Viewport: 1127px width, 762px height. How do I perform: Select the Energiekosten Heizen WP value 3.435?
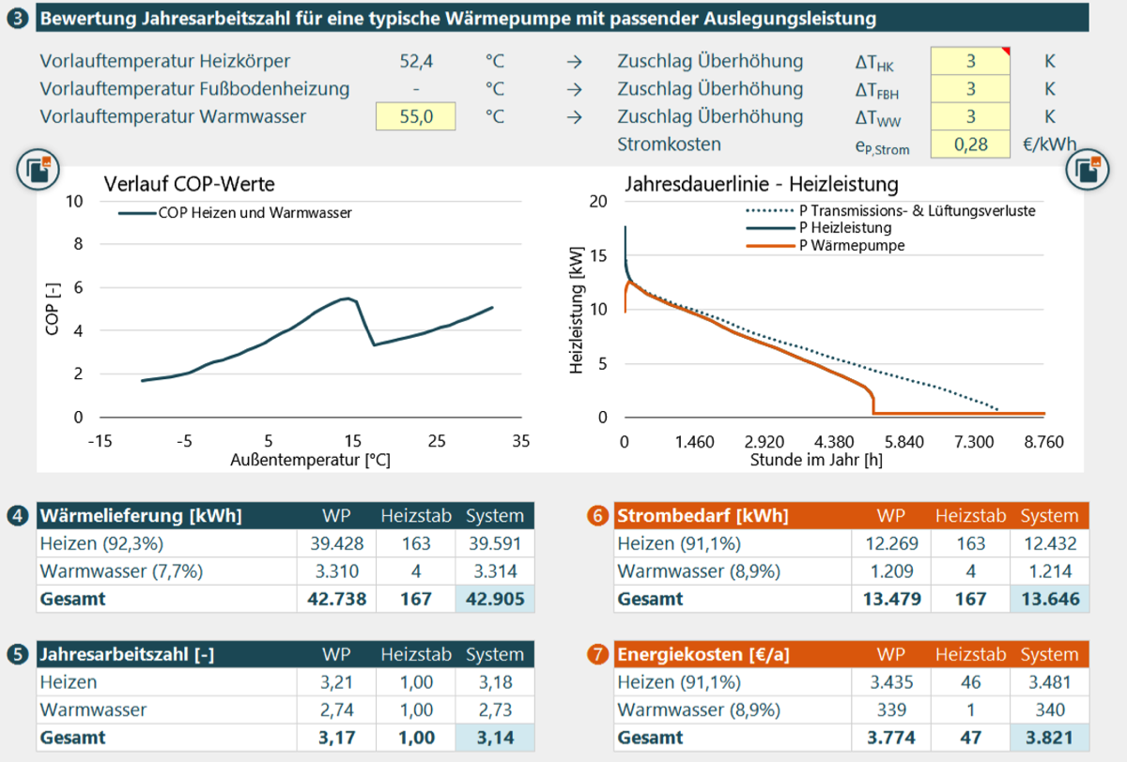[x=890, y=682]
